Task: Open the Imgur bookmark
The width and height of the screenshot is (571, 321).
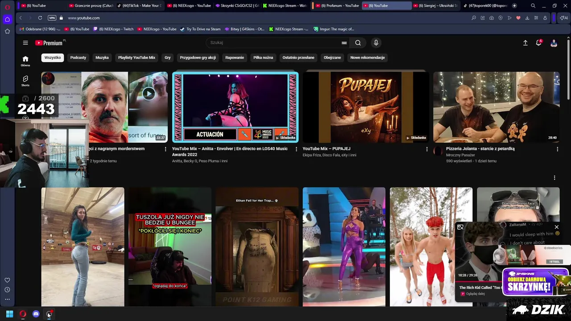Action: [x=334, y=29]
